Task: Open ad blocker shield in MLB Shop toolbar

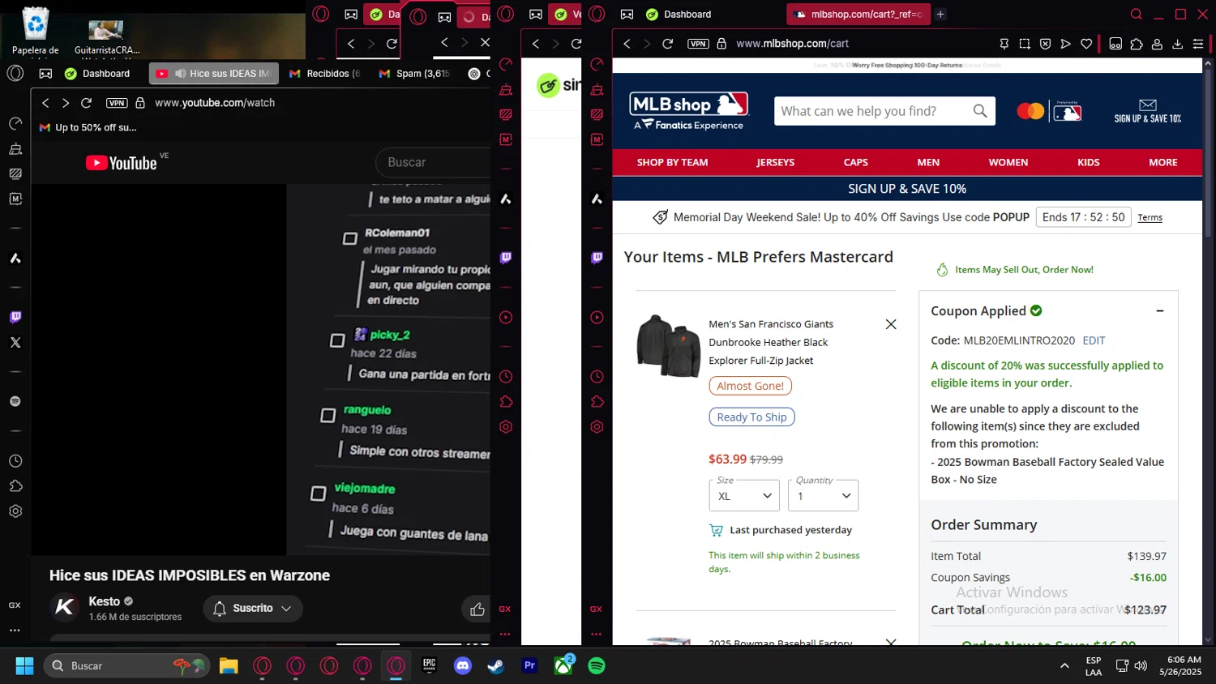Action: [1045, 44]
